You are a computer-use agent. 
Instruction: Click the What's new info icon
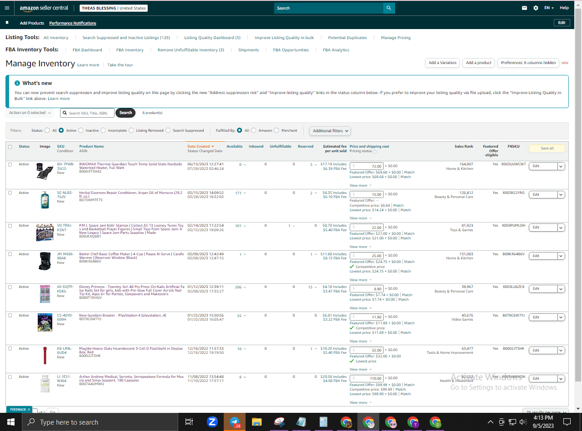17,83
